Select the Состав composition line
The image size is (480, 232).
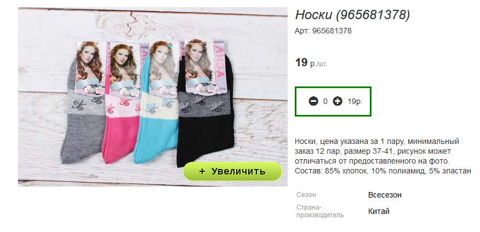point(382,171)
